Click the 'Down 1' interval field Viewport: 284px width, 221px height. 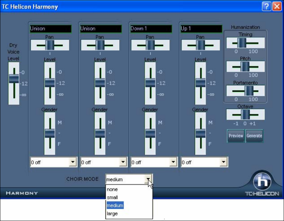(x=151, y=29)
